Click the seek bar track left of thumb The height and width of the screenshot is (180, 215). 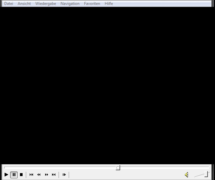pyautogui.click(x=59, y=168)
